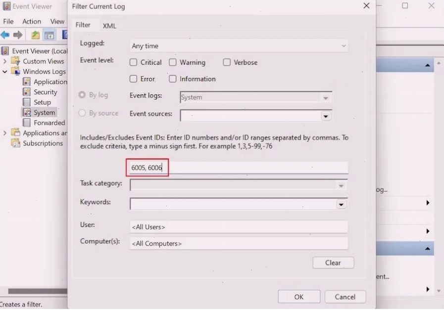Expand the Custom Views tree node
The image size is (444, 310).
(5, 61)
